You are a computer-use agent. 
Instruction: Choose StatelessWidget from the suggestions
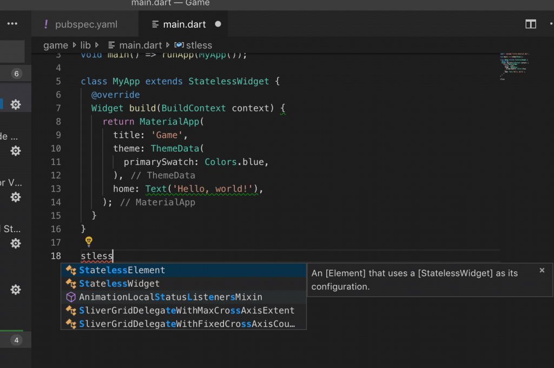[x=120, y=284]
